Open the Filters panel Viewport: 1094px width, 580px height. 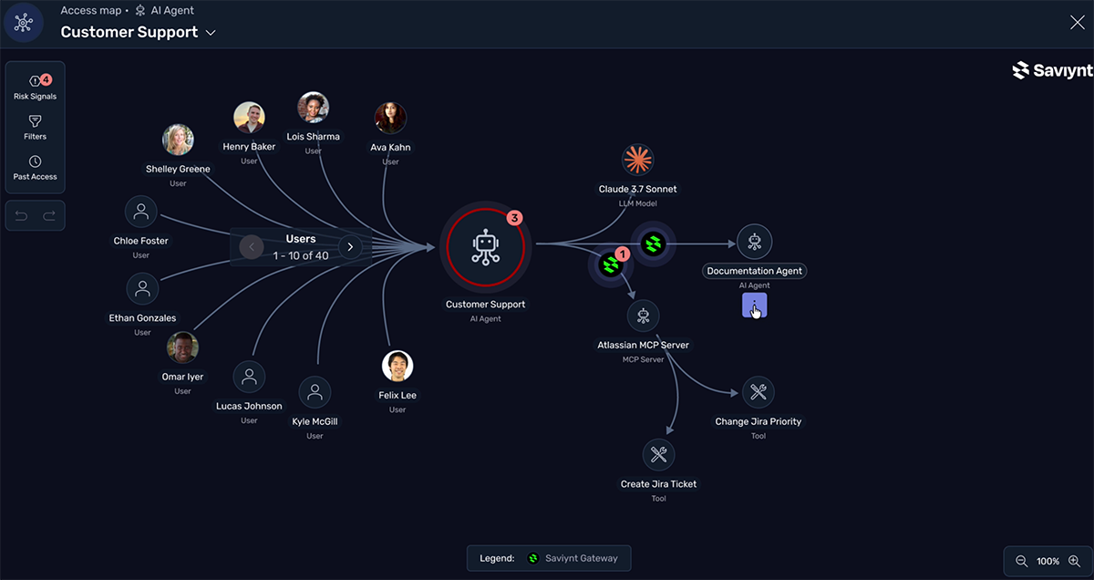click(35, 127)
